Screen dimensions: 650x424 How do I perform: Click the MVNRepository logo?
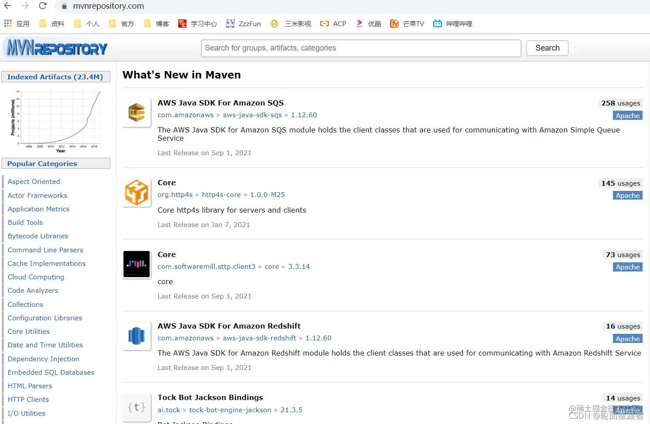[x=56, y=47]
